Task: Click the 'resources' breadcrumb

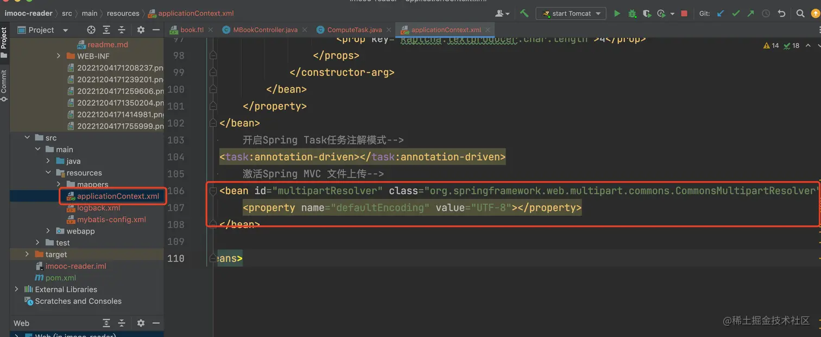Action: [x=123, y=14]
